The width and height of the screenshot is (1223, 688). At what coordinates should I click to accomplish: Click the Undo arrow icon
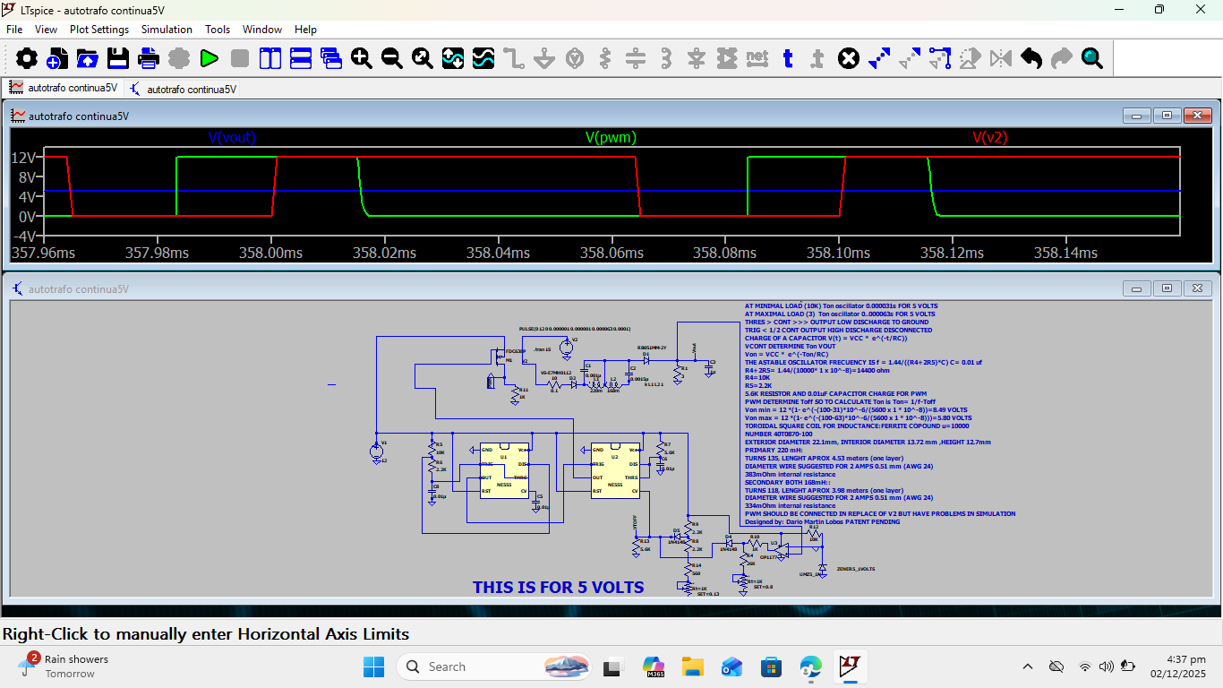tap(1031, 59)
